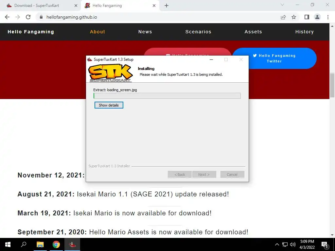Show hidden system tray icons
Viewport: 335px width, 251px height.
[277, 244]
